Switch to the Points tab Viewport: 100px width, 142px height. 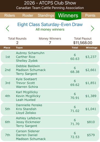90,15
